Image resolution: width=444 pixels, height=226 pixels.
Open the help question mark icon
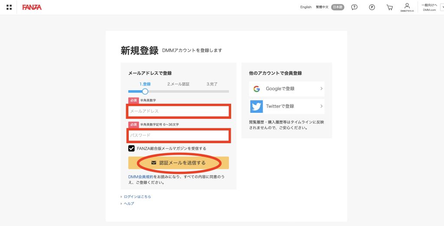click(354, 7)
